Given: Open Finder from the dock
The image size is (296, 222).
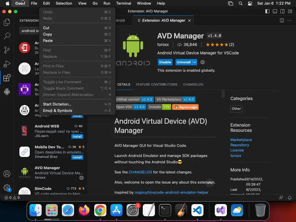Looking at the screenshot, I should point(36,210).
